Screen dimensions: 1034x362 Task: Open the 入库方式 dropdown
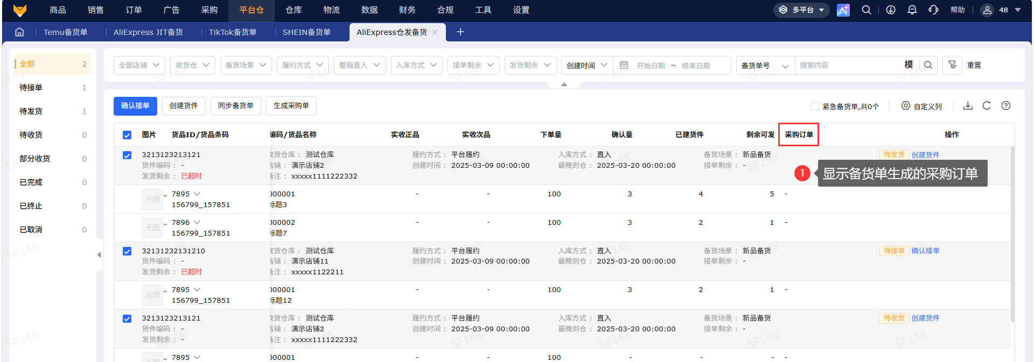[x=417, y=65]
